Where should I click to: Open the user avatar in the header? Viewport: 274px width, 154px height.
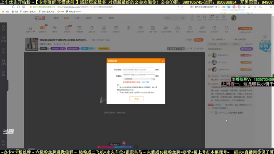(x=234, y=18)
